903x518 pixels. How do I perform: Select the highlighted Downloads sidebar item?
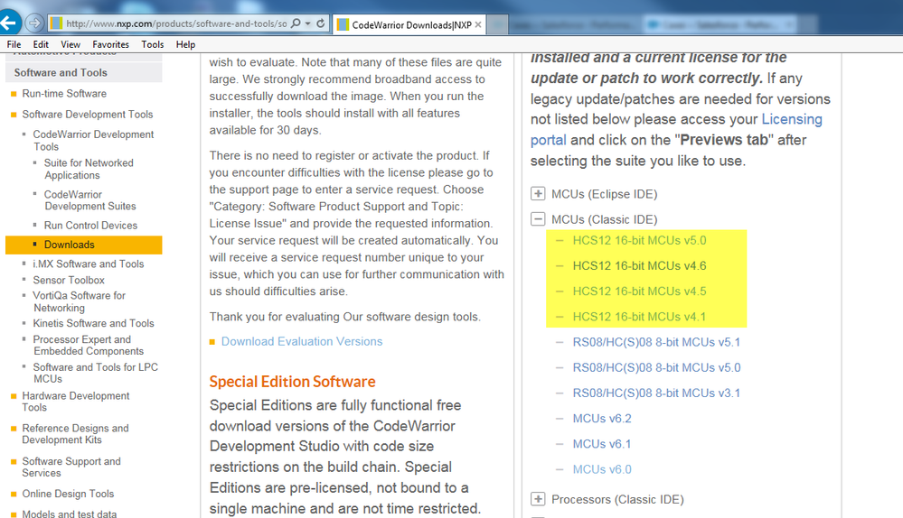(83, 245)
